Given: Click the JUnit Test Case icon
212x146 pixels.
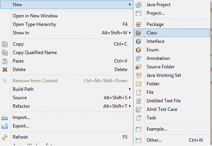Looking at the screenshot, I should point(138,109).
